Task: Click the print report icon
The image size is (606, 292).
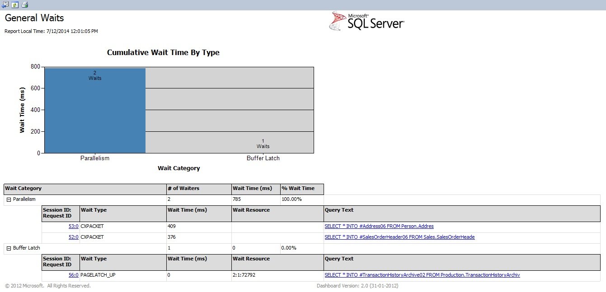Action: [x=24, y=5]
